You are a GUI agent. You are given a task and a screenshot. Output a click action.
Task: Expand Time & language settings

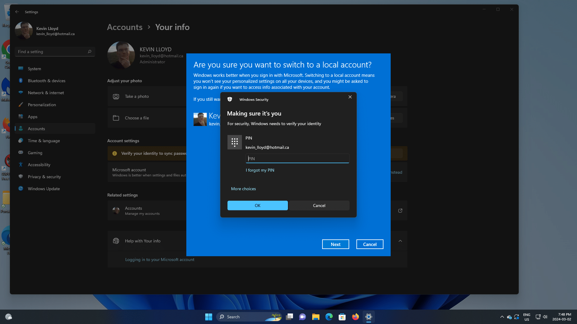pos(44,140)
